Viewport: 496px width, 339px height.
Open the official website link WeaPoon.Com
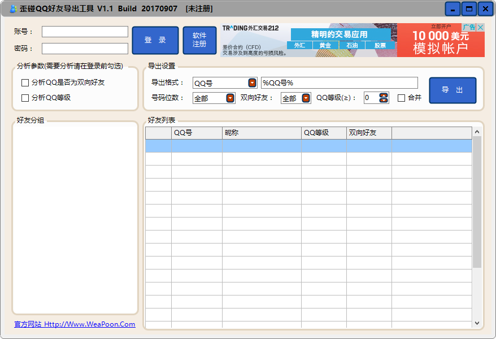click(75, 324)
